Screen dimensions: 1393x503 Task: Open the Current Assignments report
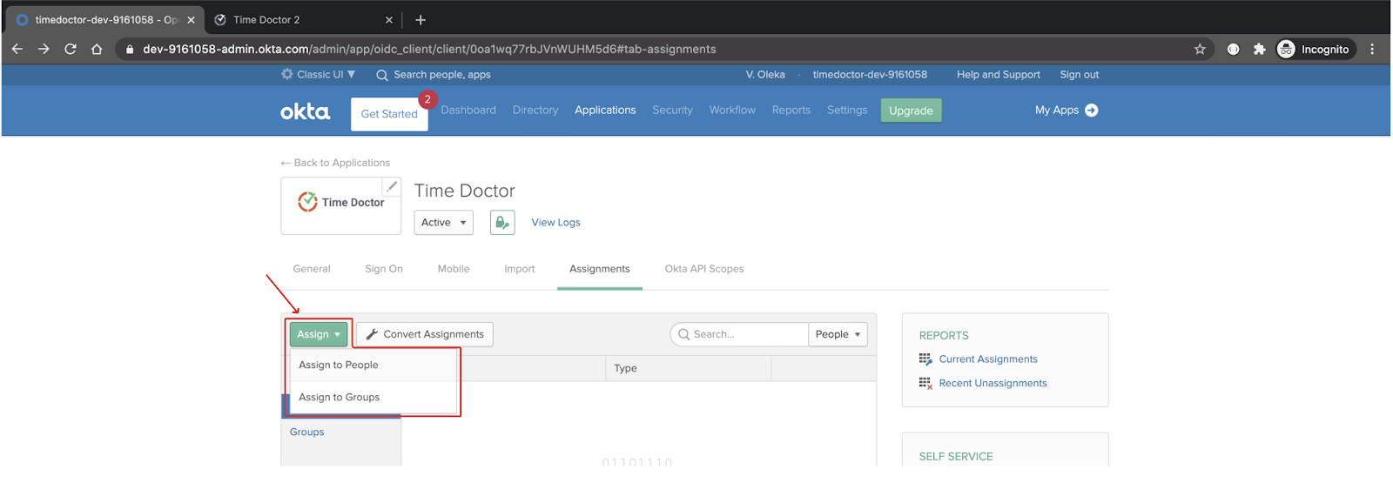tap(988, 359)
